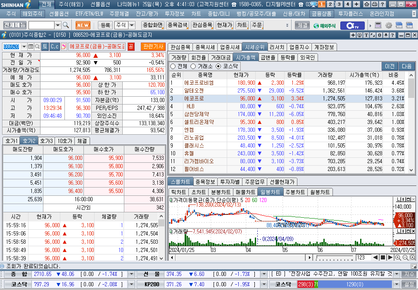Select the 전체 radio button

coord(173,67)
